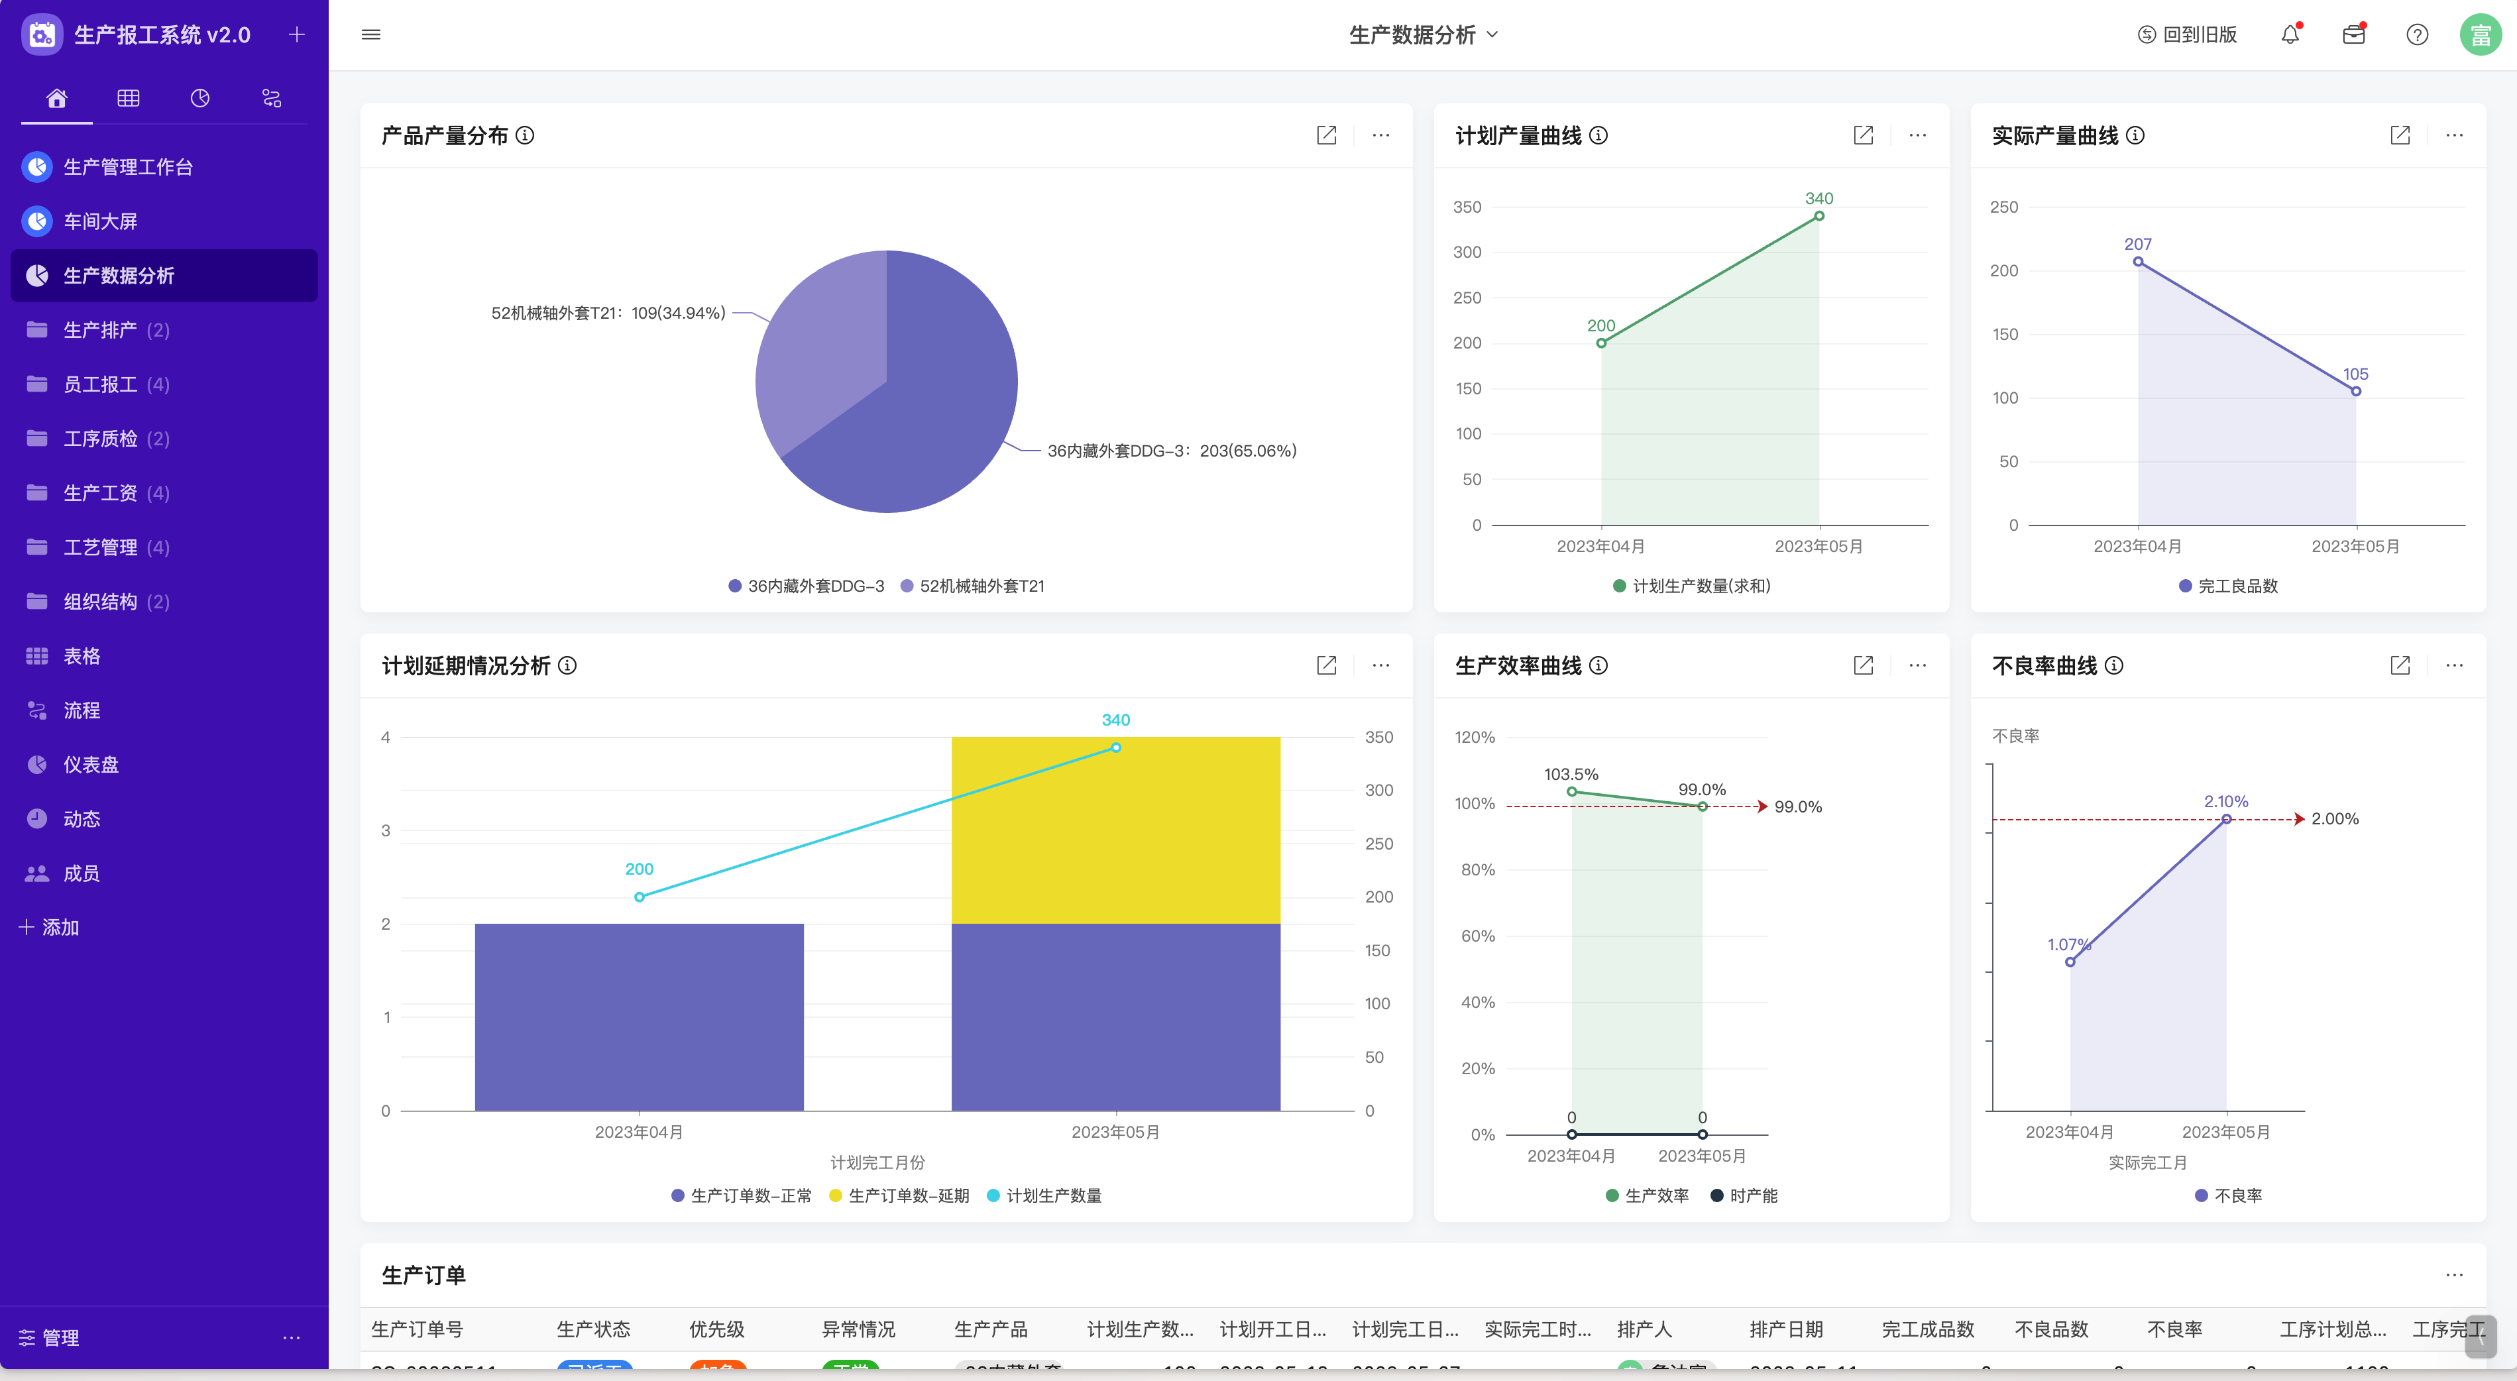Click info icon next to 计划延期情况分析
Viewport: 2517px width, 1381px height.
[x=567, y=665]
